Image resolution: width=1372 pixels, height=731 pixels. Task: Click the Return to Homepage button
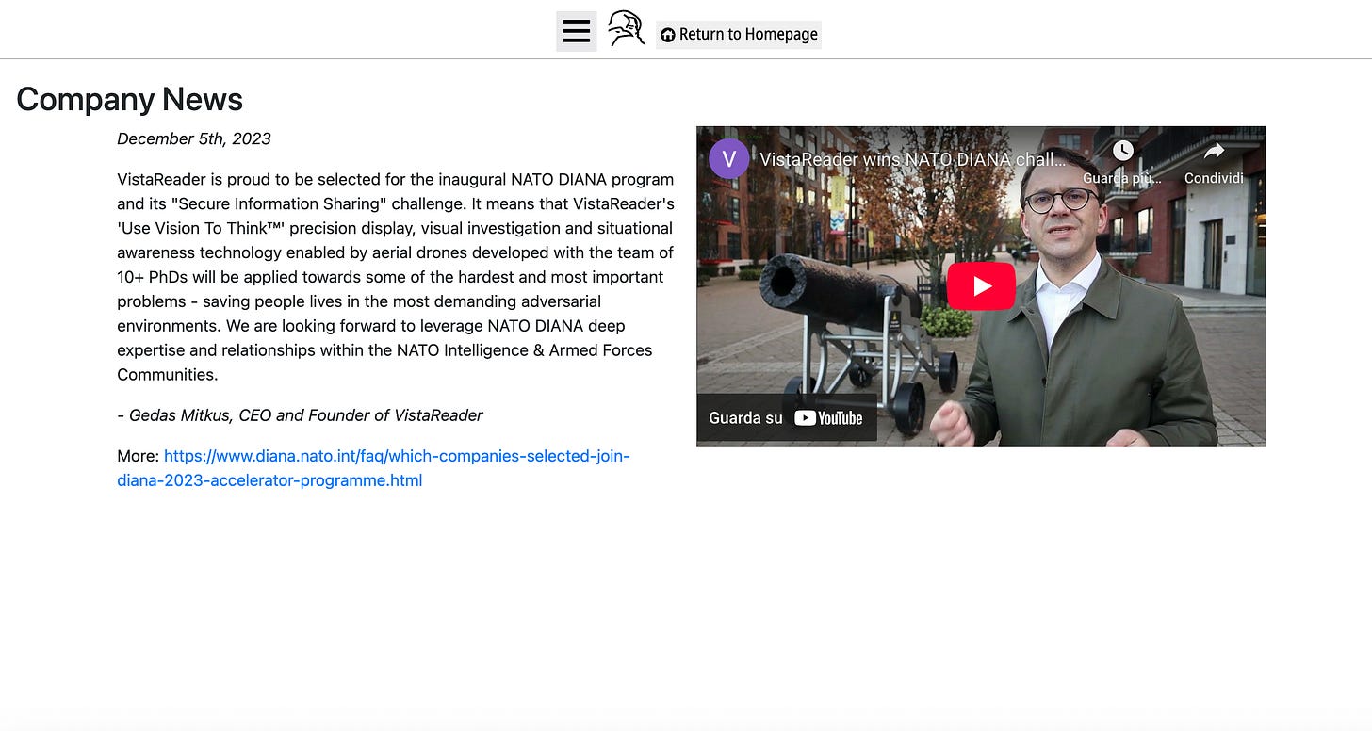pos(739,35)
